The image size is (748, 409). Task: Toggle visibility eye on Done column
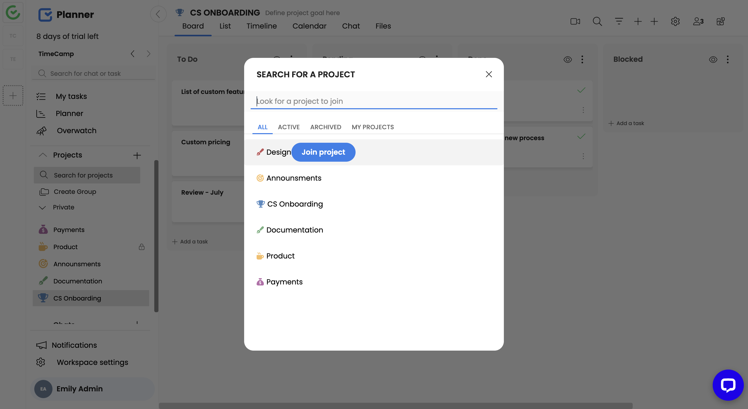(567, 60)
